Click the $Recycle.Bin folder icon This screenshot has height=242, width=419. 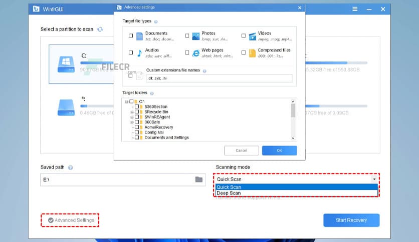[x=142, y=112]
